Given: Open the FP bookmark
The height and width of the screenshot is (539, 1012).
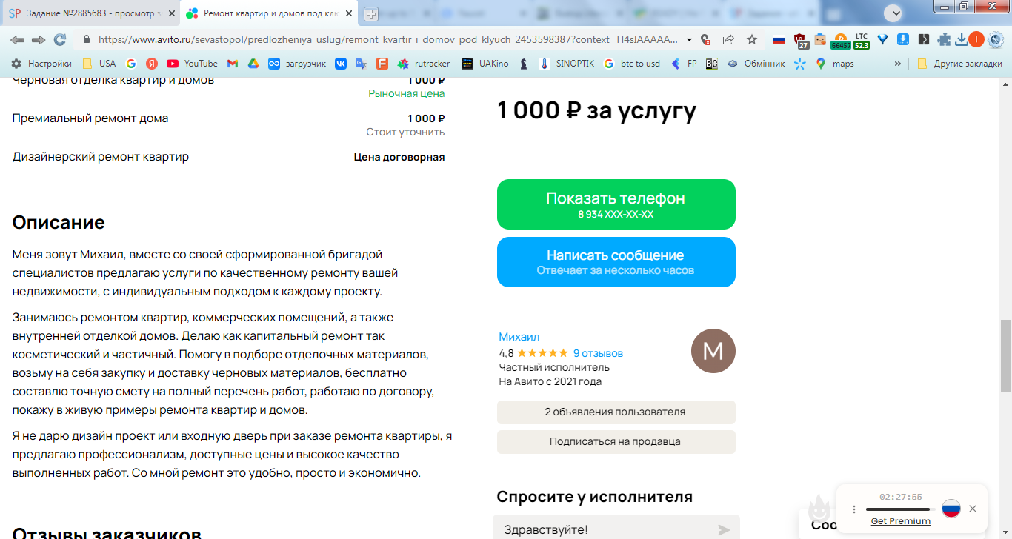Looking at the screenshot, I should [684, 64].
